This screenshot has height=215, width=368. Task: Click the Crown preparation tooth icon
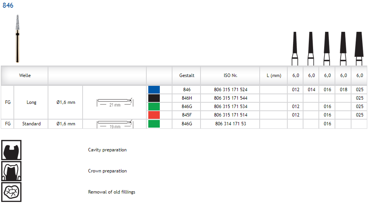[x=12, y=171]
